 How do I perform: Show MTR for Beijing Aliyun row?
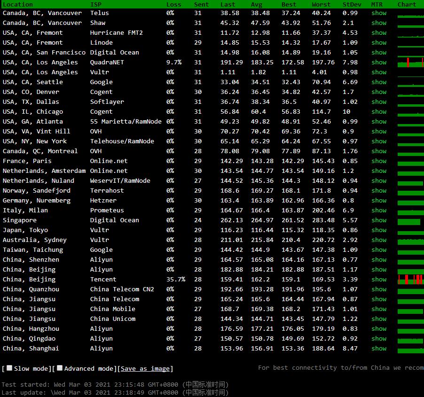click(379, 269)
